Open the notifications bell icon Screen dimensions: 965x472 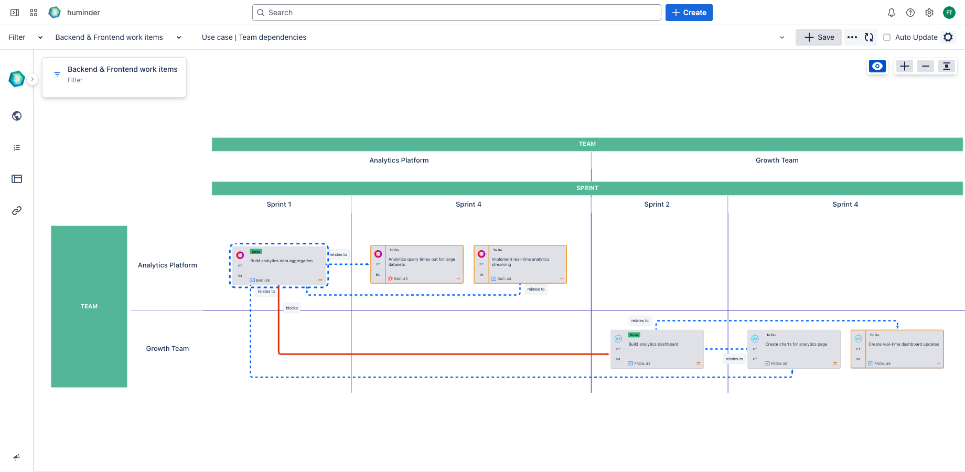pyautogui.click(x=892, y=12)
